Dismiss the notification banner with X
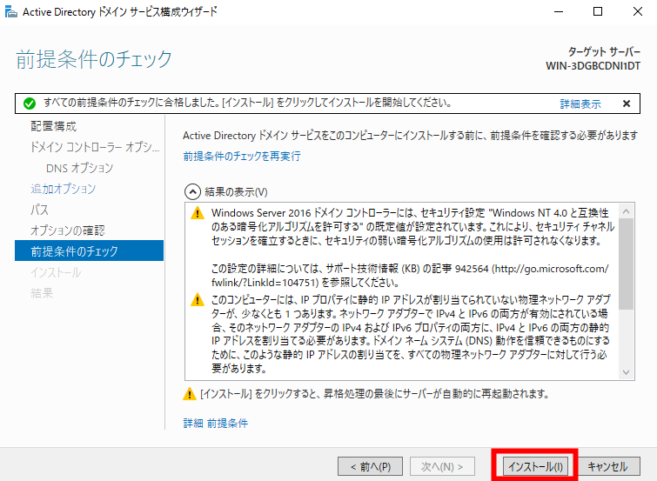 (x=627, y=104)
